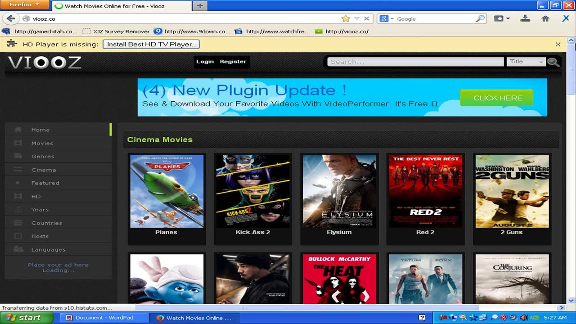Click the Firefox back arrow button
This screenshot has width=576, height=324.
click(11, 18)
